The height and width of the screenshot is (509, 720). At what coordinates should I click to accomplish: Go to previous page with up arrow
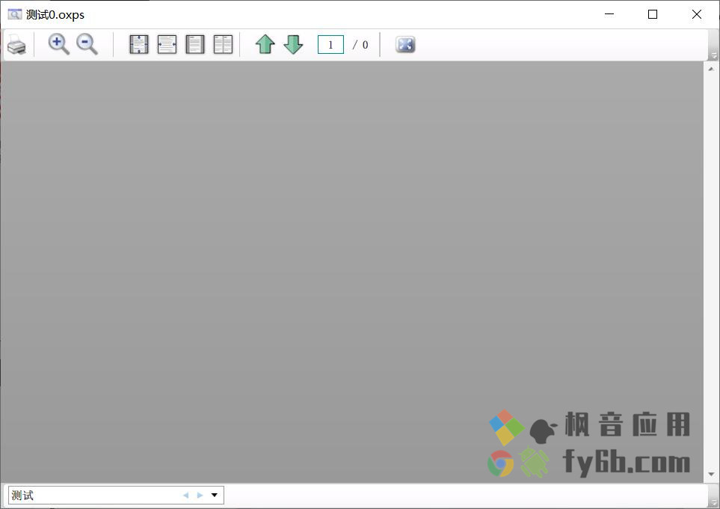click(x=265, y=45)
